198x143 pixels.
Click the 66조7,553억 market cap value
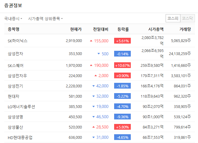coord(153,137)
